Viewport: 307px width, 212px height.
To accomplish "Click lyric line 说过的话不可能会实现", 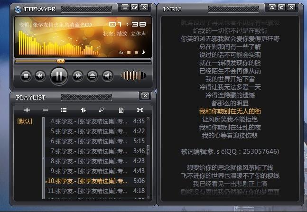I will coord(230,55).
